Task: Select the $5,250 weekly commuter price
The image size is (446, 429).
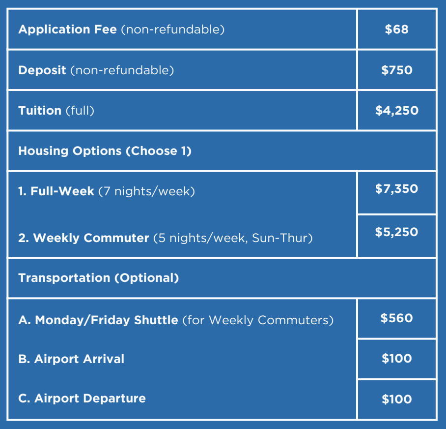Action: pos(396,232)
